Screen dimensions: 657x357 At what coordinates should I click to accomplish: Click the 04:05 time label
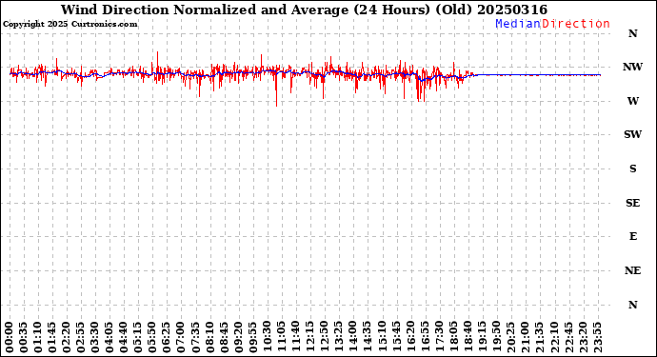click(109, 338)
